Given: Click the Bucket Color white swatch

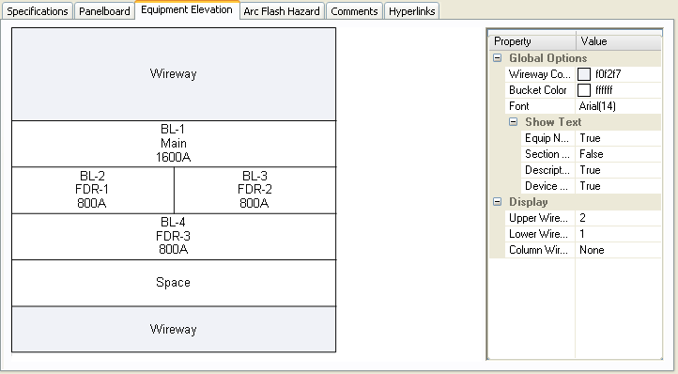Looking at the screenshot, I should [584, 90].
